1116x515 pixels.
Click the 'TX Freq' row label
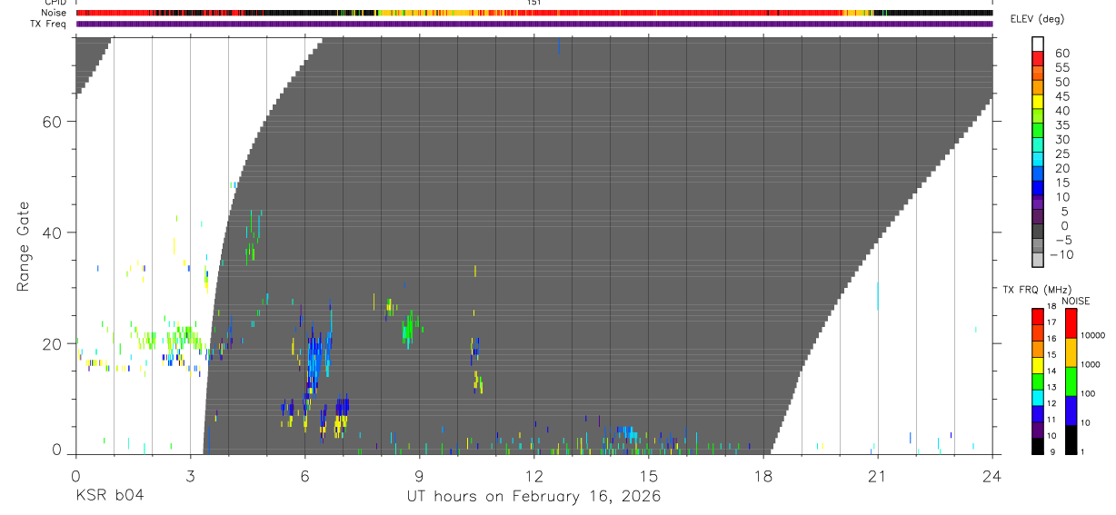click(x=49, y=24)
